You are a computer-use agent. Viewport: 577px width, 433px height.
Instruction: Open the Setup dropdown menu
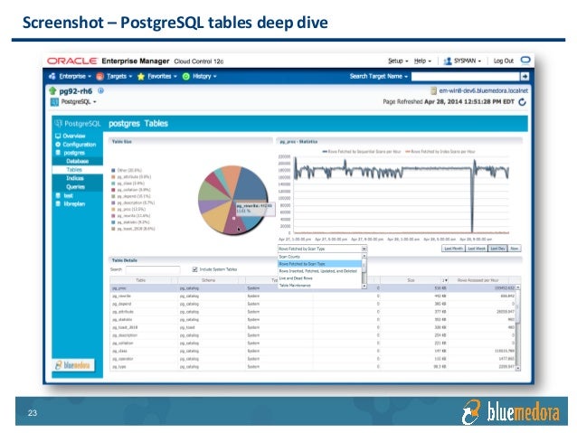pyautogui.click(x=398, y=61)
